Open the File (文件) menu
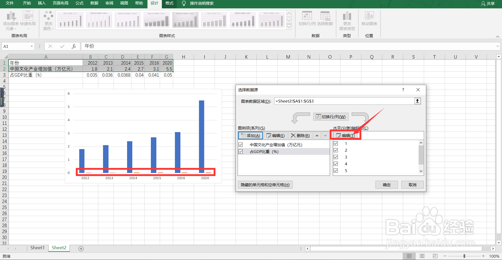Viewport: 502px width, 260px height. (10, 3)
